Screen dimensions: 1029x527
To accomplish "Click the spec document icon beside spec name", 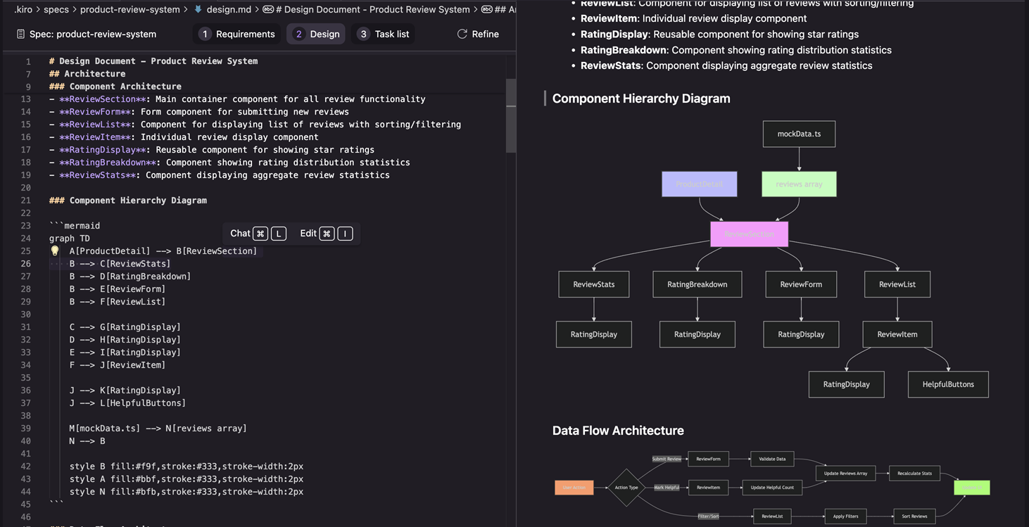I will pyautogui.click(x=20, y=34).
